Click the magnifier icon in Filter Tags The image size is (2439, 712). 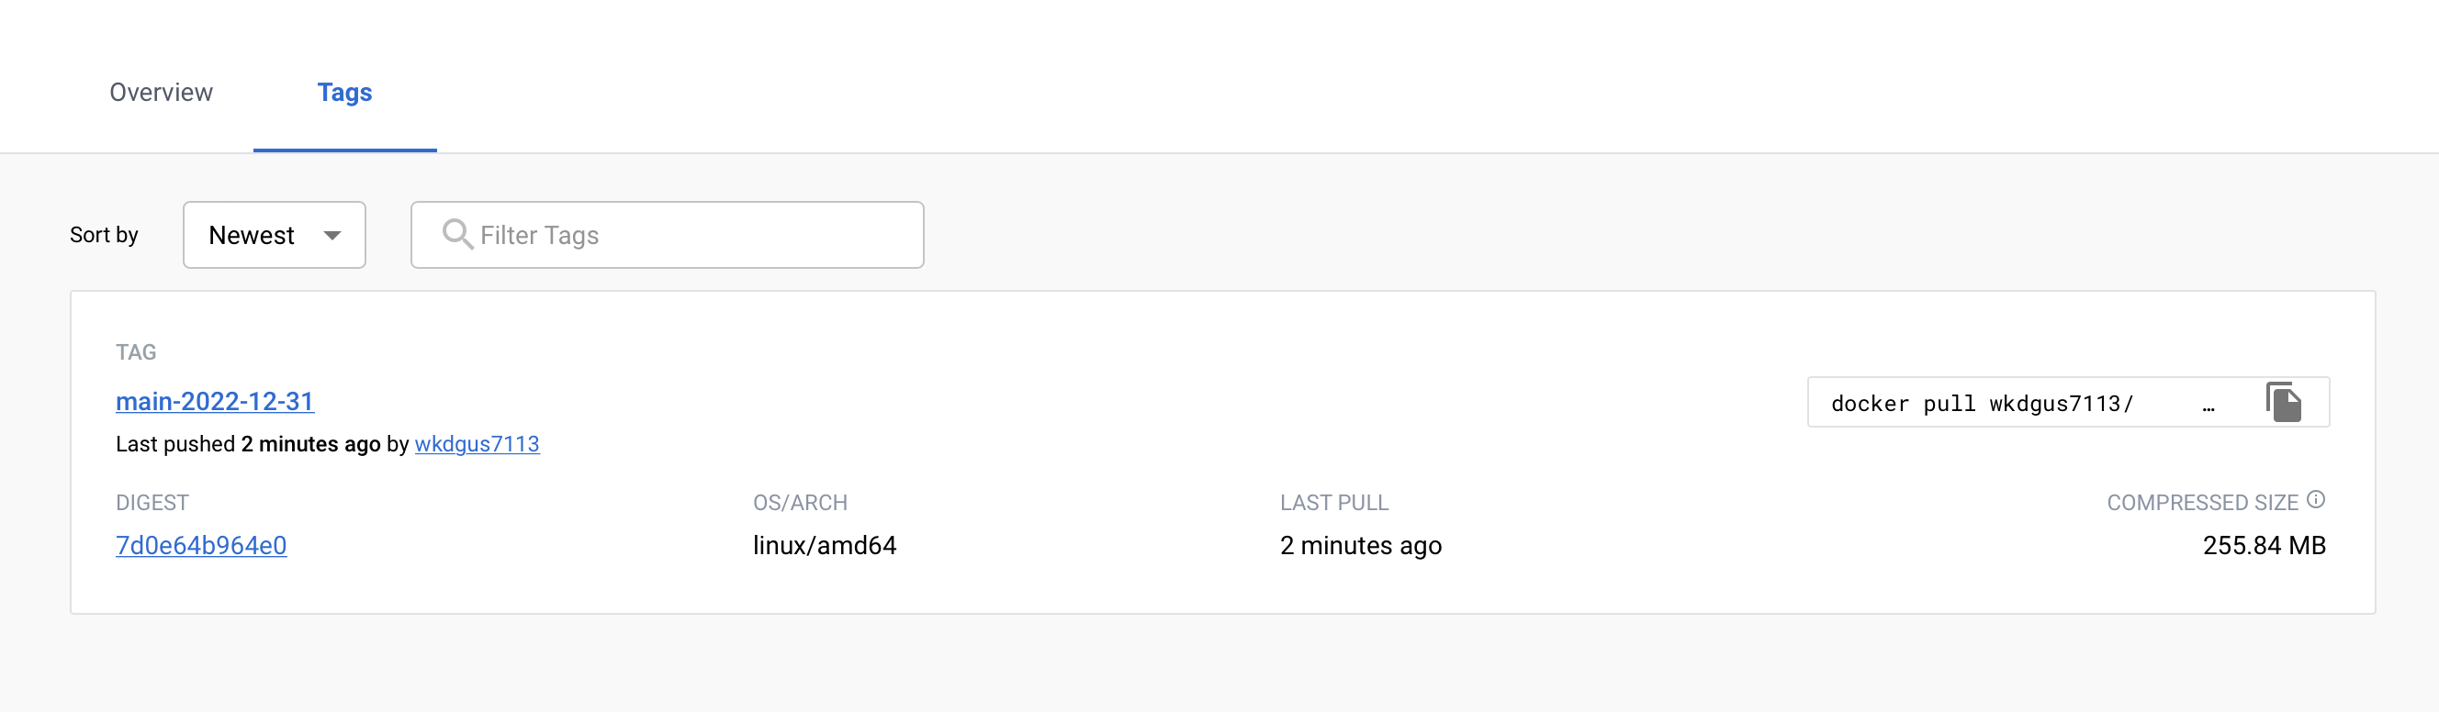click(457, 234)
